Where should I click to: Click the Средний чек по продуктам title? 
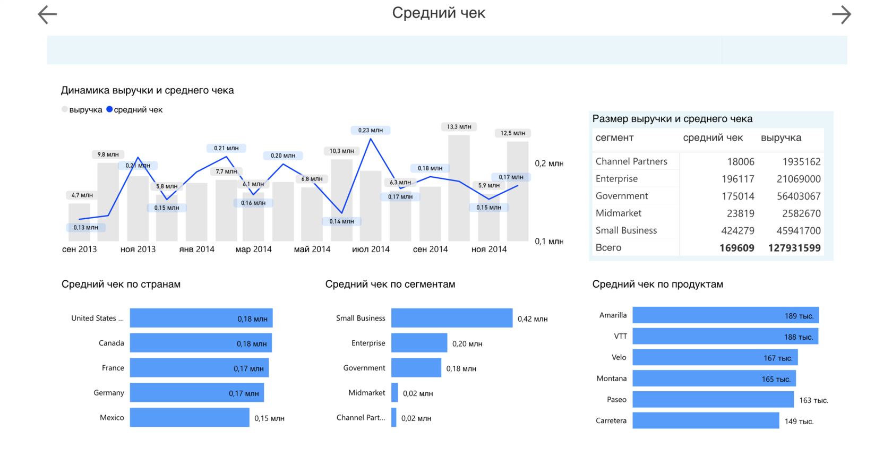[x=658, y=284]
